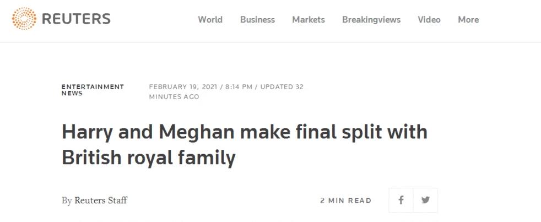
Task: Open the Entertainment News category
Action: [93, 90]
